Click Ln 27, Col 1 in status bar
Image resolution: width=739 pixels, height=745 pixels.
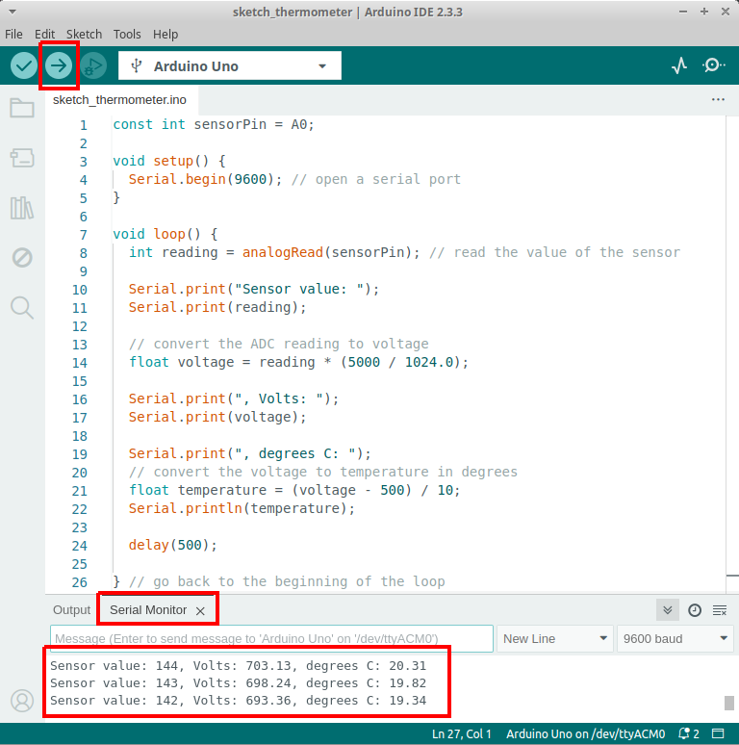pos(462,734)
